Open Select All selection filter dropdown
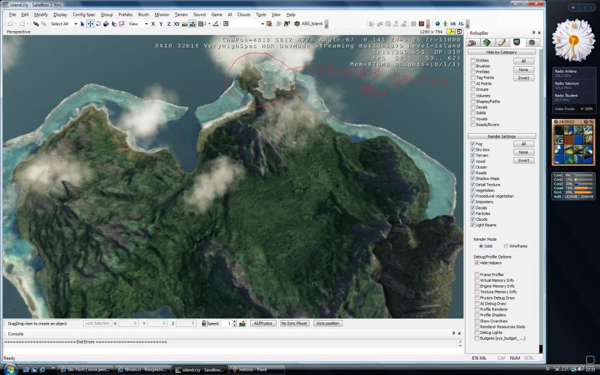The width and height of the screenshot is (600, 375). tap(76, 23)
